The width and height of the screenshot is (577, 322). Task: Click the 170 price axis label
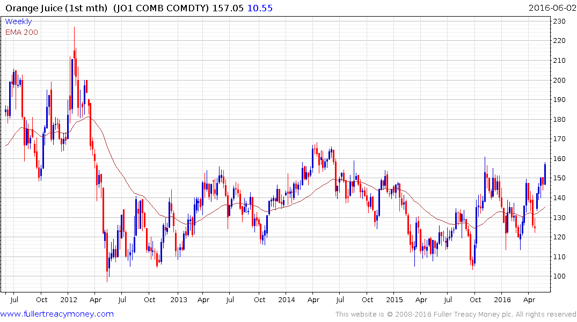coord(559,139)
